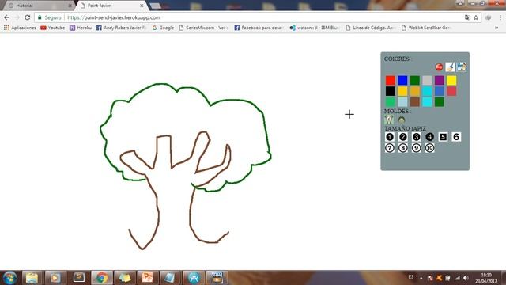The width and height of the screenshot is (506, 285).
Task: Pick the red color swatch in the first row
Action: (390, 80)
